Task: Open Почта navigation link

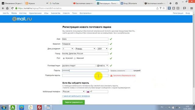Action: click(x=14, y=13)
